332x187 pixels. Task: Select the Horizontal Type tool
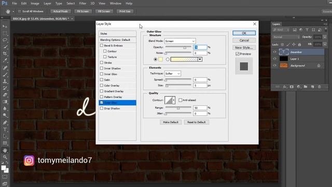point(5,129)
